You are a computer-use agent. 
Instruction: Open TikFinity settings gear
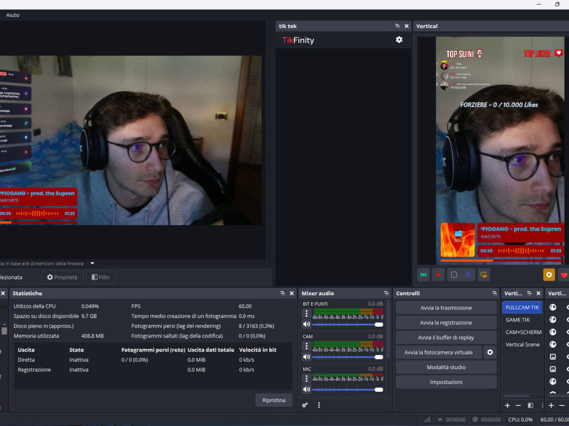click(x=399, y=40)
